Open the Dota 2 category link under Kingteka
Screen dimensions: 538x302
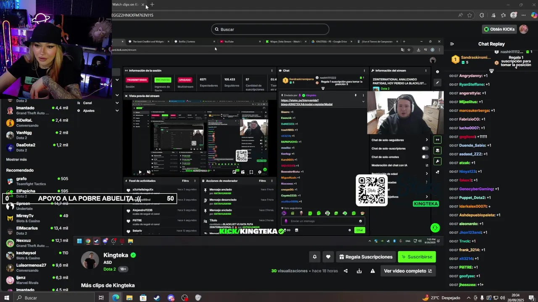pos(109,269)
